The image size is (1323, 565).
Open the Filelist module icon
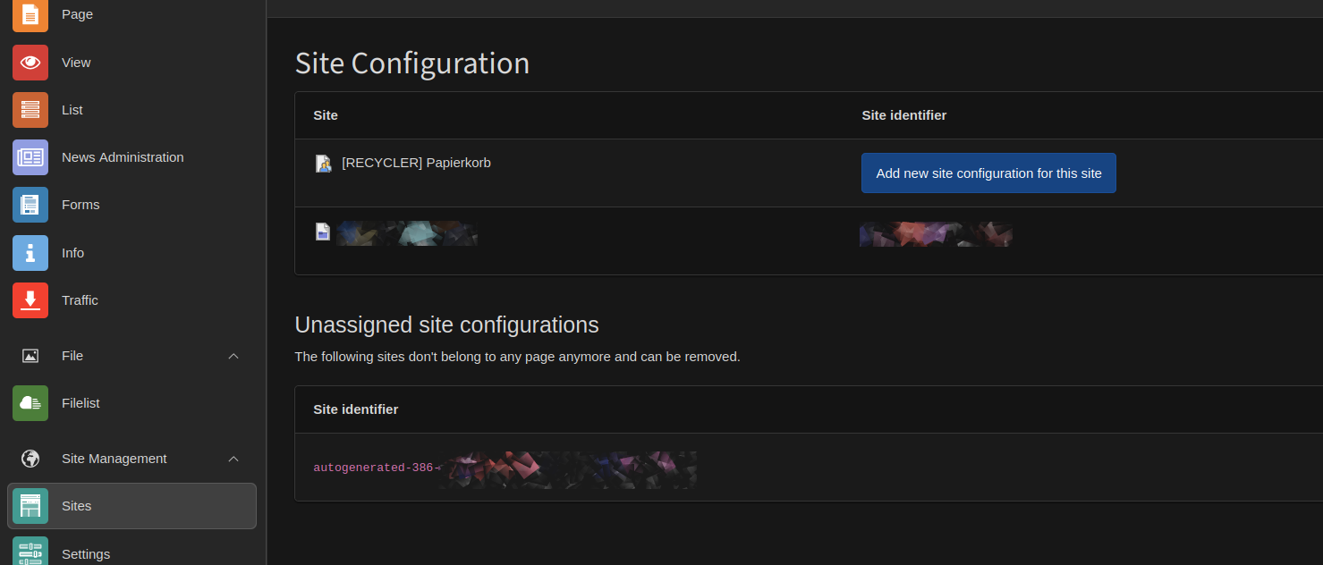30,403
